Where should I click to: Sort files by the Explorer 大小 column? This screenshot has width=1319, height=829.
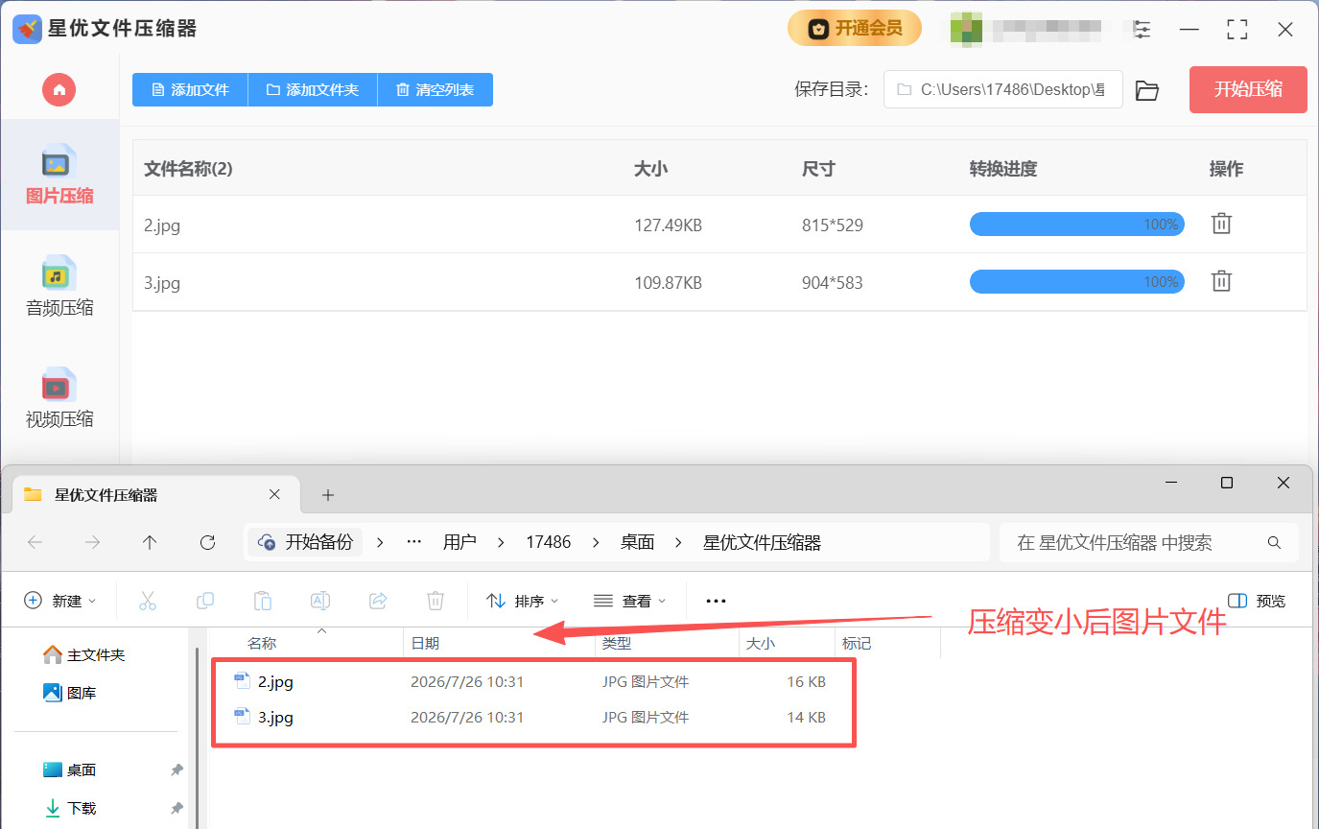click(x=761, y=643)
